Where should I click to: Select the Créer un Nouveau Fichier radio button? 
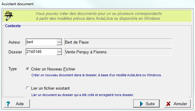pyautogui.click(x=28, y=69)
